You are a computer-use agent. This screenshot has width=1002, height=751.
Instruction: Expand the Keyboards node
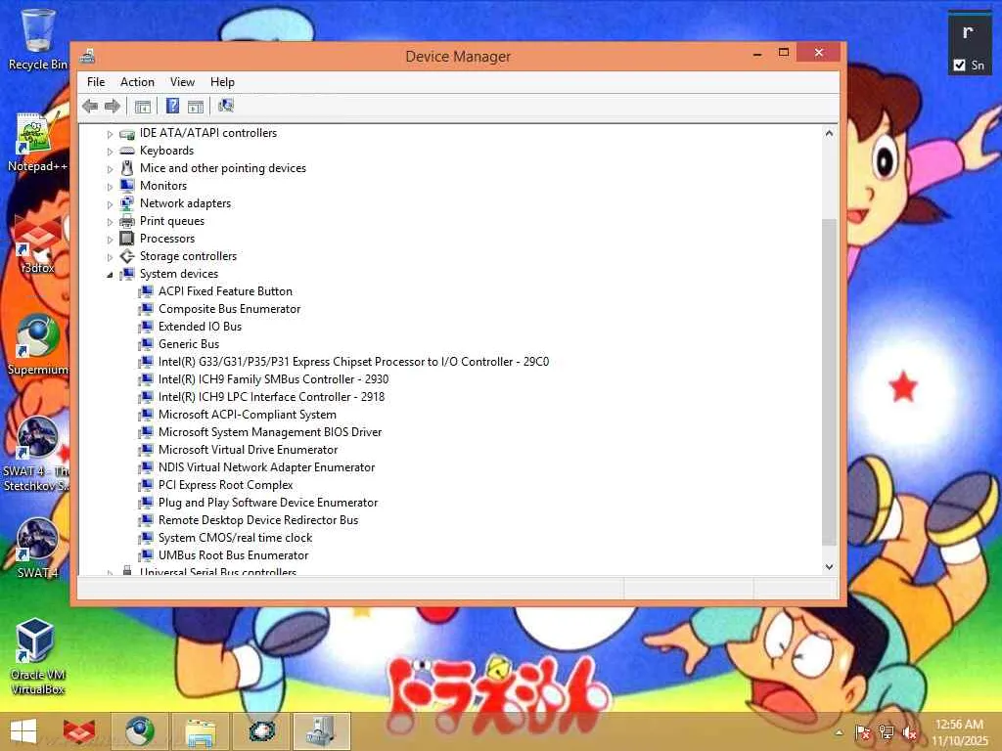(110, 152)
